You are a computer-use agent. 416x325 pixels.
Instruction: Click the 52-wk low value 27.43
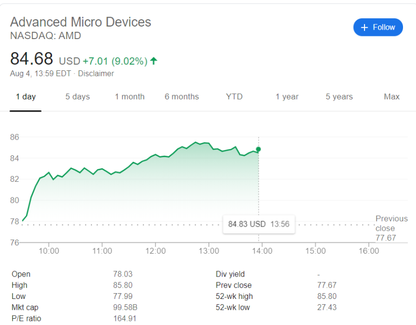pos(326,307)
